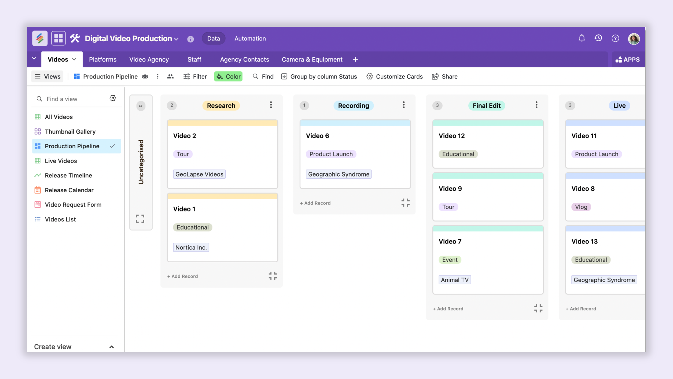Select the Data mode tab

(x=214, y=39)
